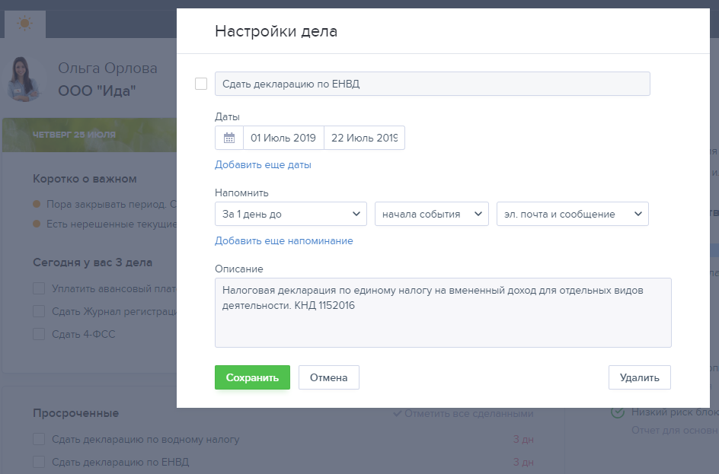The width and height of the screenshot is (719, 474).
Task: Edit the task title field Сдать декларацию по ЕНВД
Action: [x=432, y=84]
